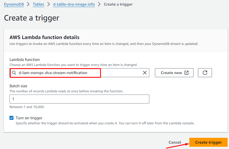
Task: Select the Create a trigger breadcrumb item
Action: pyautogui.click(x=118, y=4)
